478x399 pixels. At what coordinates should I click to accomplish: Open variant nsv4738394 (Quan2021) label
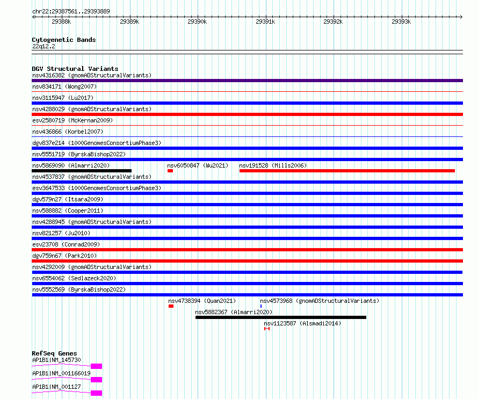[x=202, y=301]
